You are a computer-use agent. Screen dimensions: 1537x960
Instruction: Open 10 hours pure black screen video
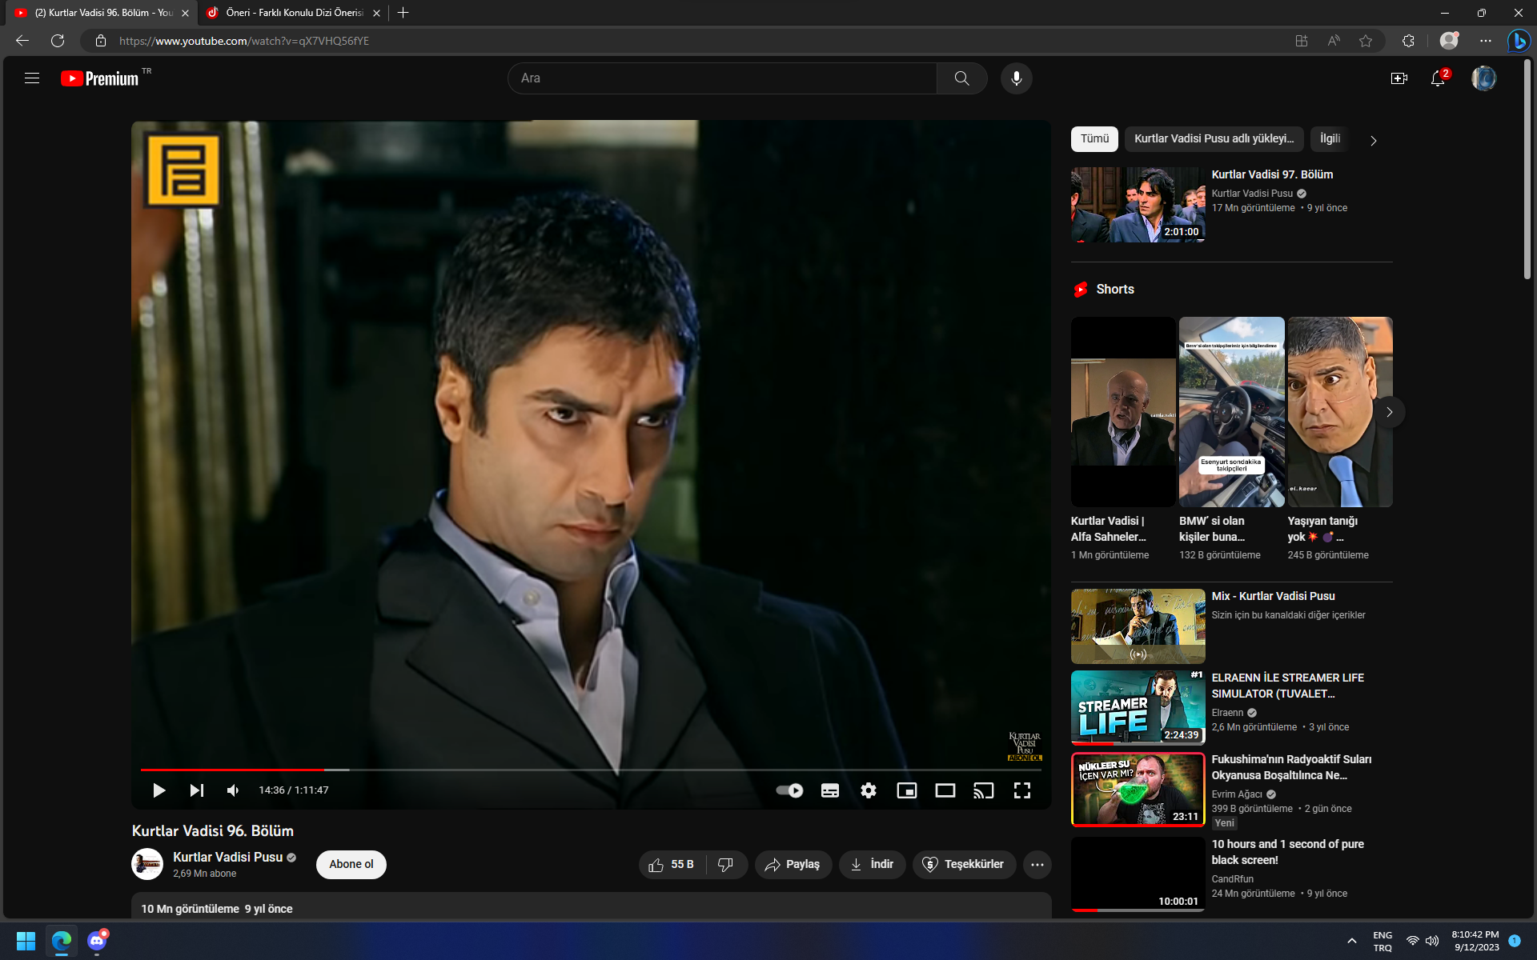click(x=1138, y=874)
